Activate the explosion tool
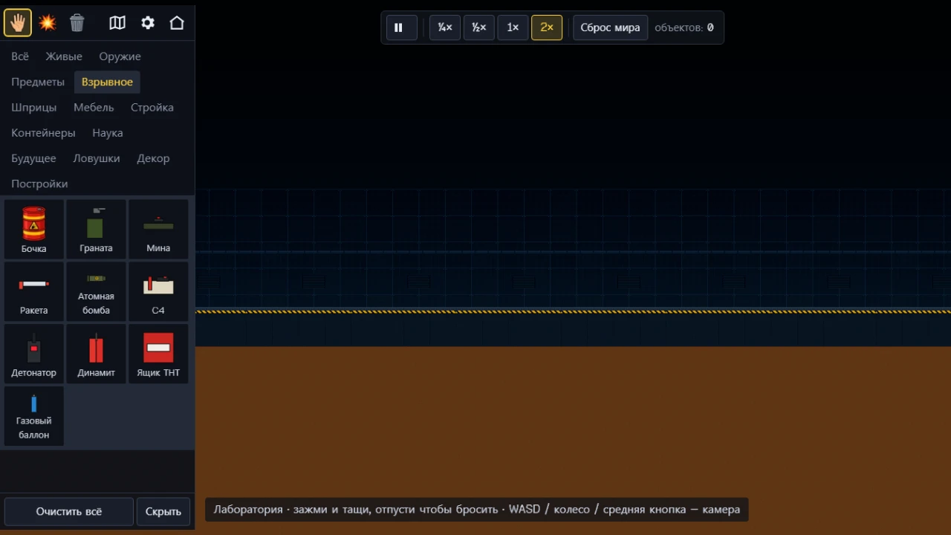The width and height of the screenshot is (951, 535). (48, 23)
